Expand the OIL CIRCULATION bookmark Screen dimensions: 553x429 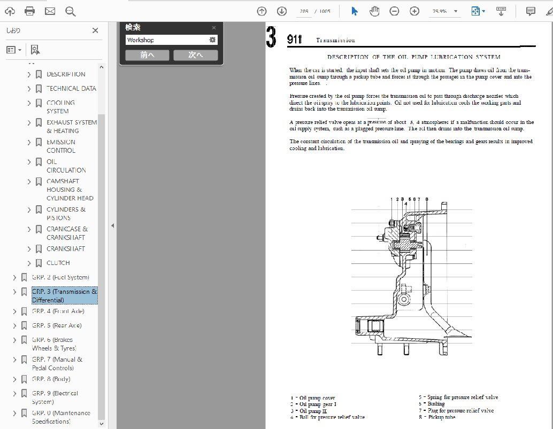click(x=29, y=162)
